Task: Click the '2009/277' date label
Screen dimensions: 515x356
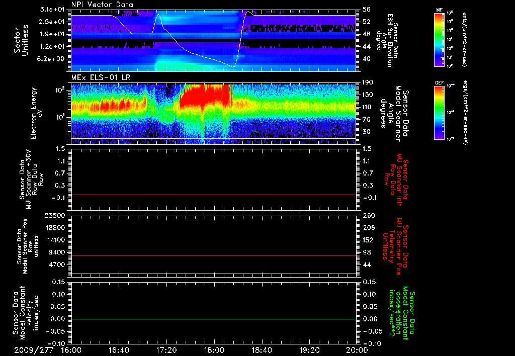Action: tap(34, 350)
